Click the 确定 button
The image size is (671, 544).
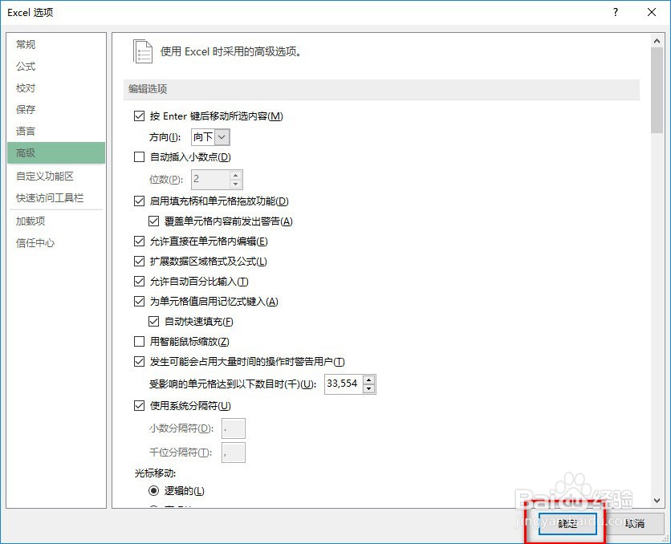[567, 523]
